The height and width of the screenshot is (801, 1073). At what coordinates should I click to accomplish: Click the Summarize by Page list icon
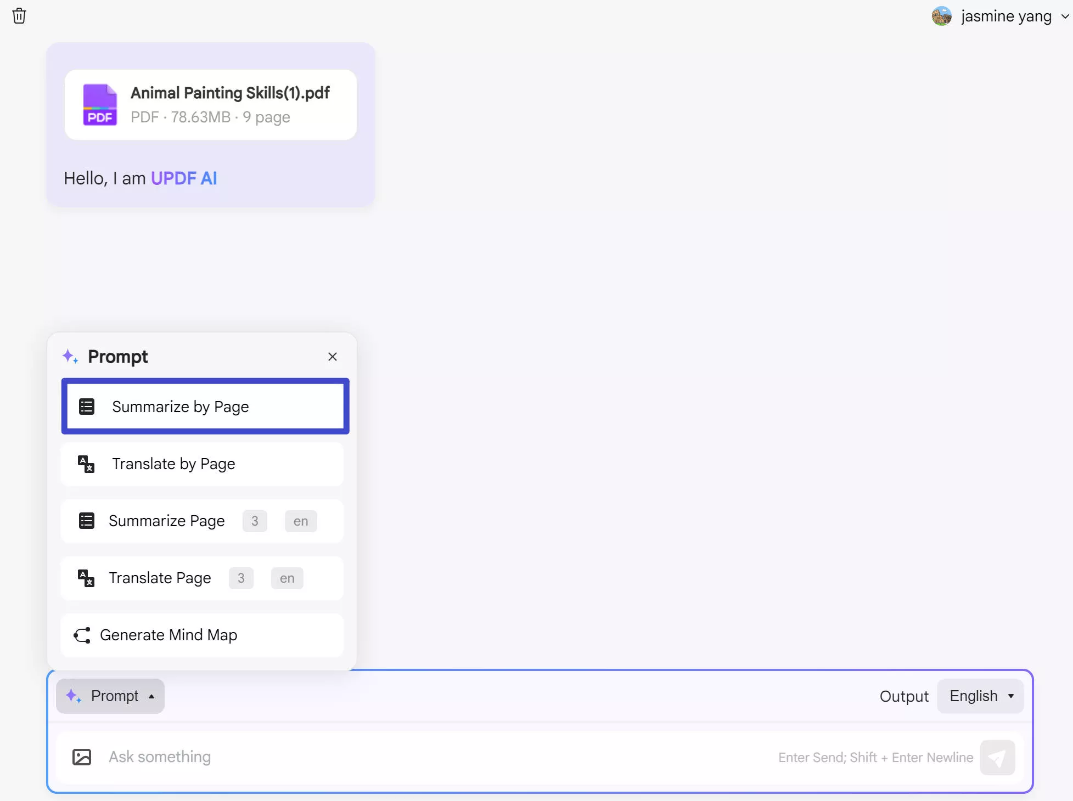86,406
